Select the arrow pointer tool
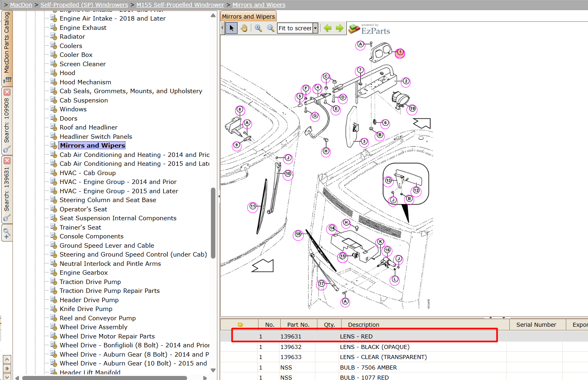This screenshot has width=588, height=380. point(231,28)
